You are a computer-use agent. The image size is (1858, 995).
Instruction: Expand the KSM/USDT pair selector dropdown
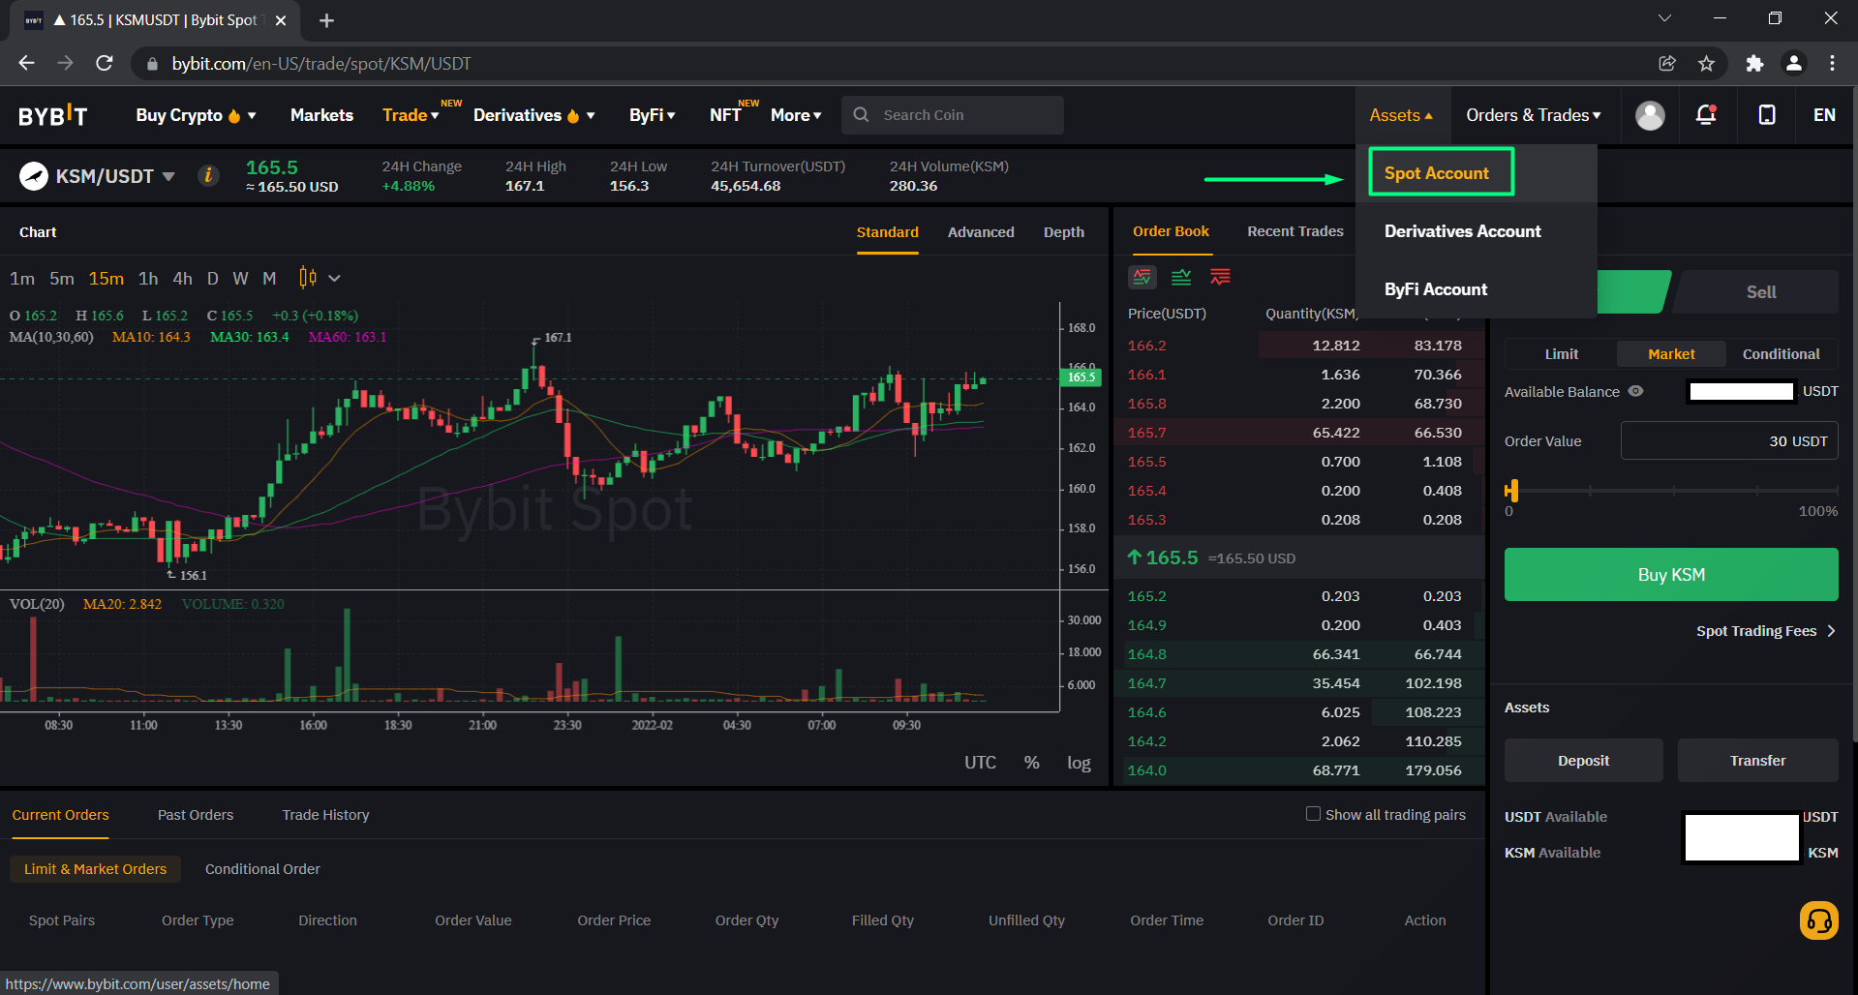click(168, 176)
